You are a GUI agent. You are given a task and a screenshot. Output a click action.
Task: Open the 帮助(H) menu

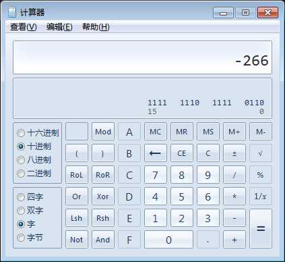[x=96, y=27]
